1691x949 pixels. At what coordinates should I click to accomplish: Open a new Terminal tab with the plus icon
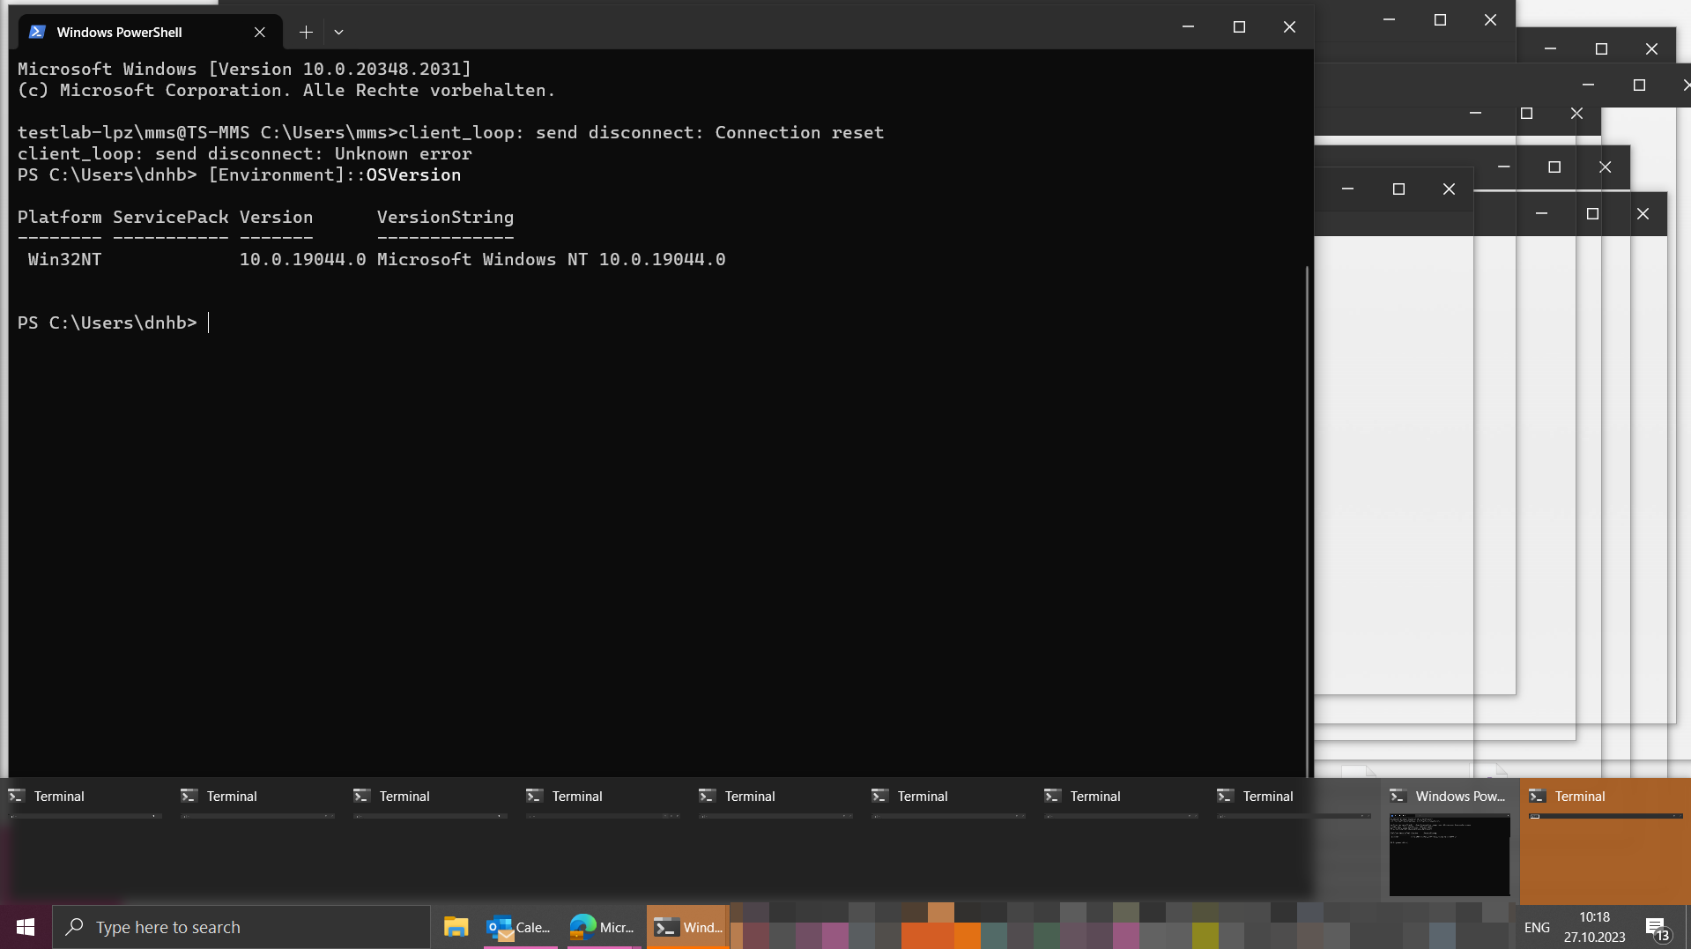(305, 32)
